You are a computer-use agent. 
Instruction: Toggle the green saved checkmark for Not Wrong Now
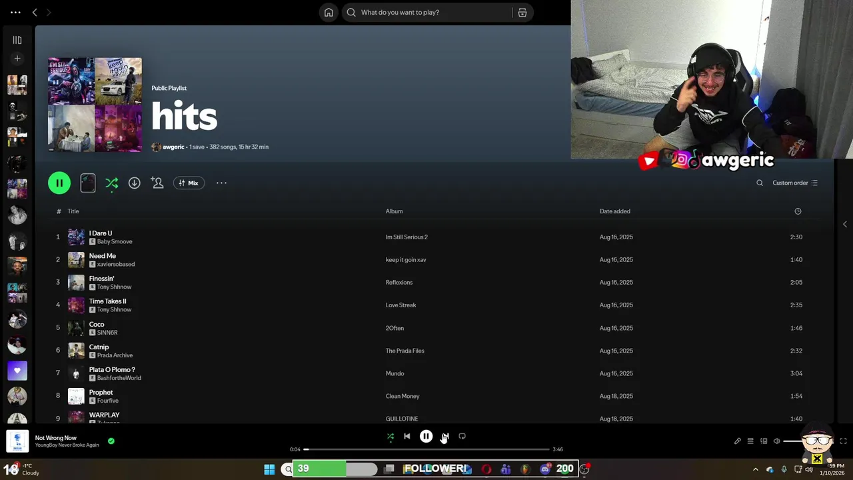[x=111, y=441]
